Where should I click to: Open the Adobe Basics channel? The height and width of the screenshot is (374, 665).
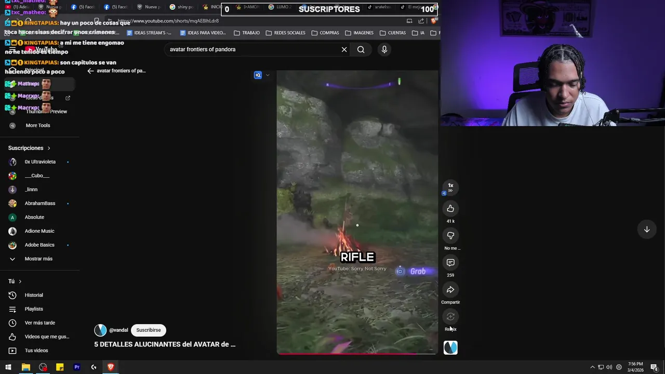click(40, 245)
